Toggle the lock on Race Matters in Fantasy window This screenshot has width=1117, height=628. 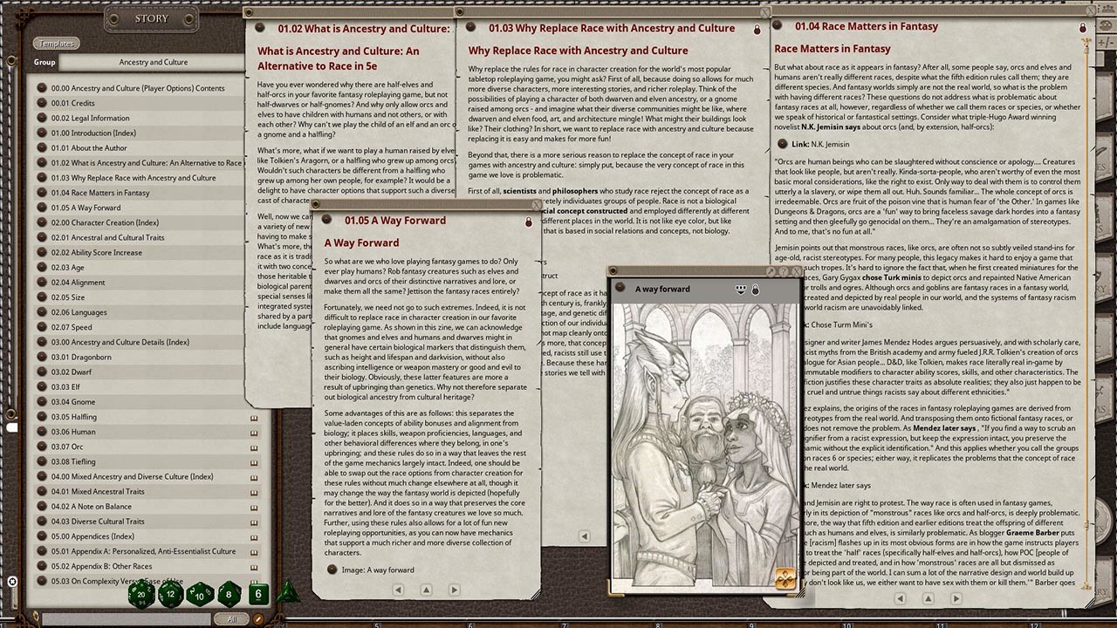click(x=1083, y=27)
